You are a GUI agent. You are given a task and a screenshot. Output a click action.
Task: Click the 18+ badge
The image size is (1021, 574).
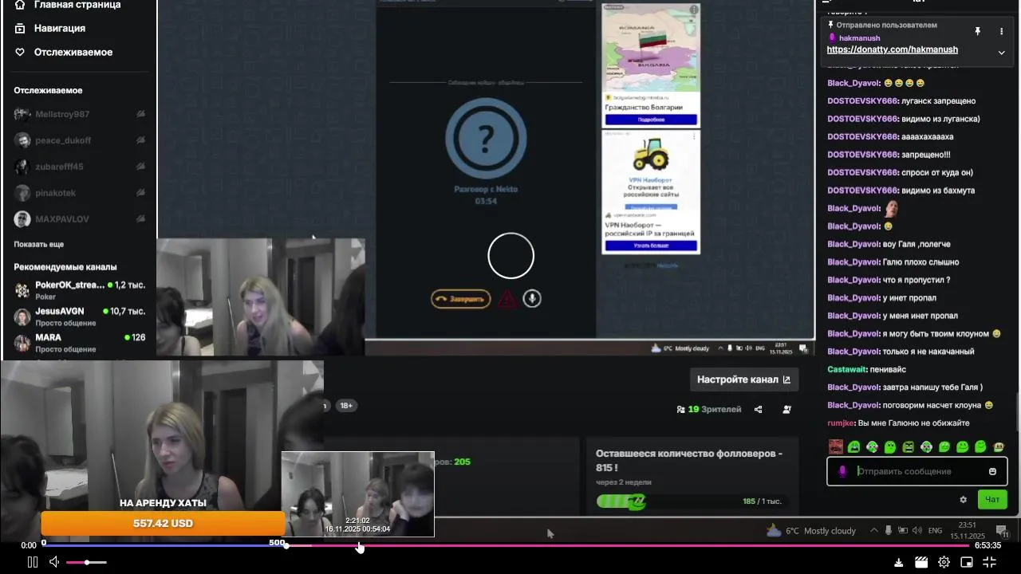tap(346, 406)
